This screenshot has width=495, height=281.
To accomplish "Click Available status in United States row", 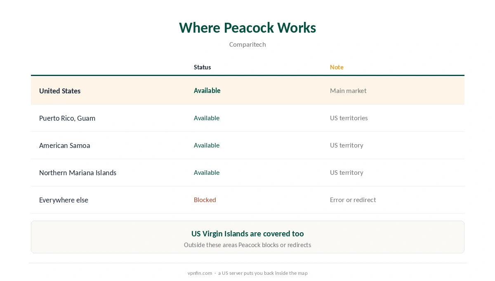I will point(207,90).
